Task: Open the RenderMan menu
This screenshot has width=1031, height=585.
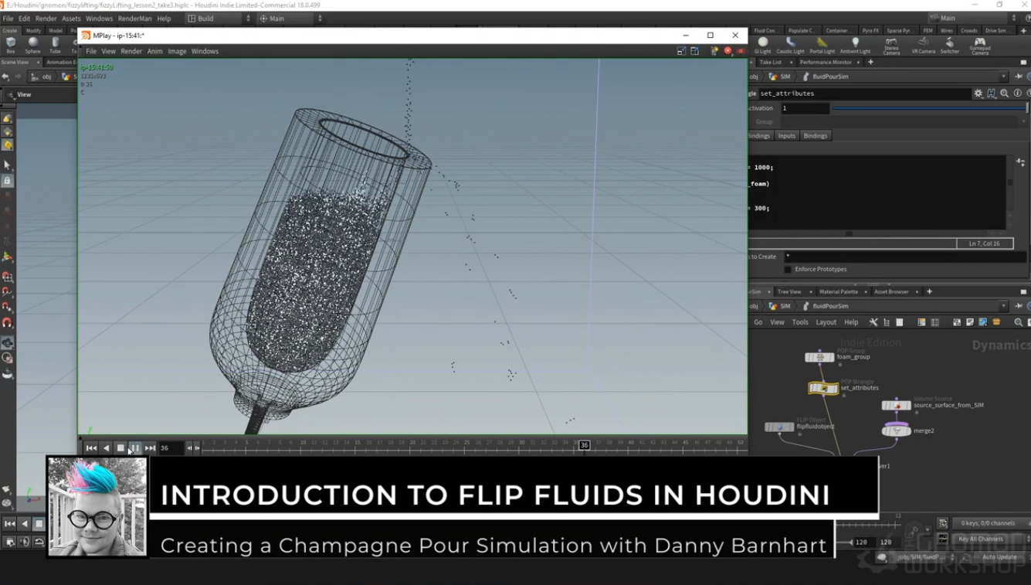Action: 134,19
